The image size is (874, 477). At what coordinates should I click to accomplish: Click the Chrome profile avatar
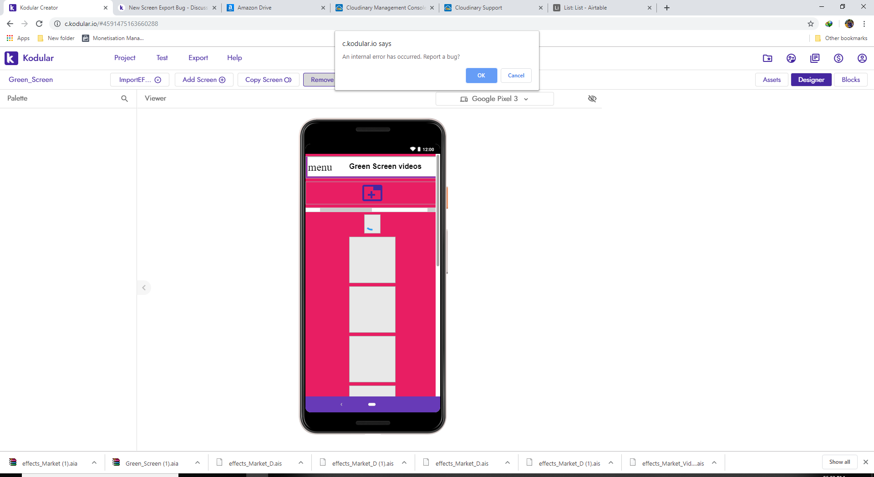(849, 24)
